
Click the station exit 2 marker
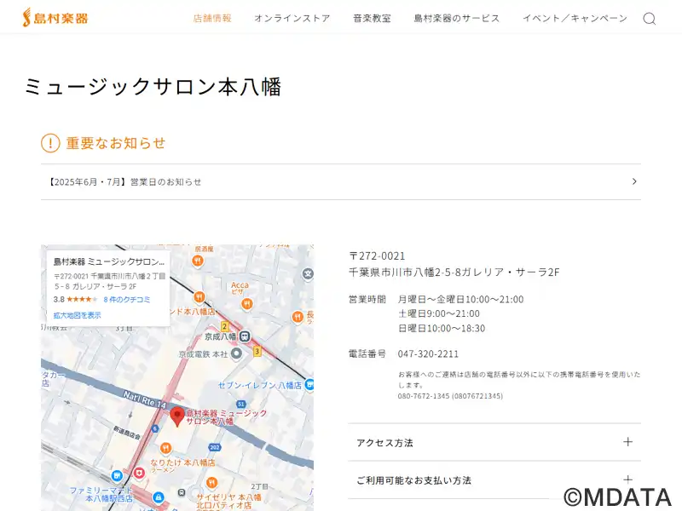224,326
